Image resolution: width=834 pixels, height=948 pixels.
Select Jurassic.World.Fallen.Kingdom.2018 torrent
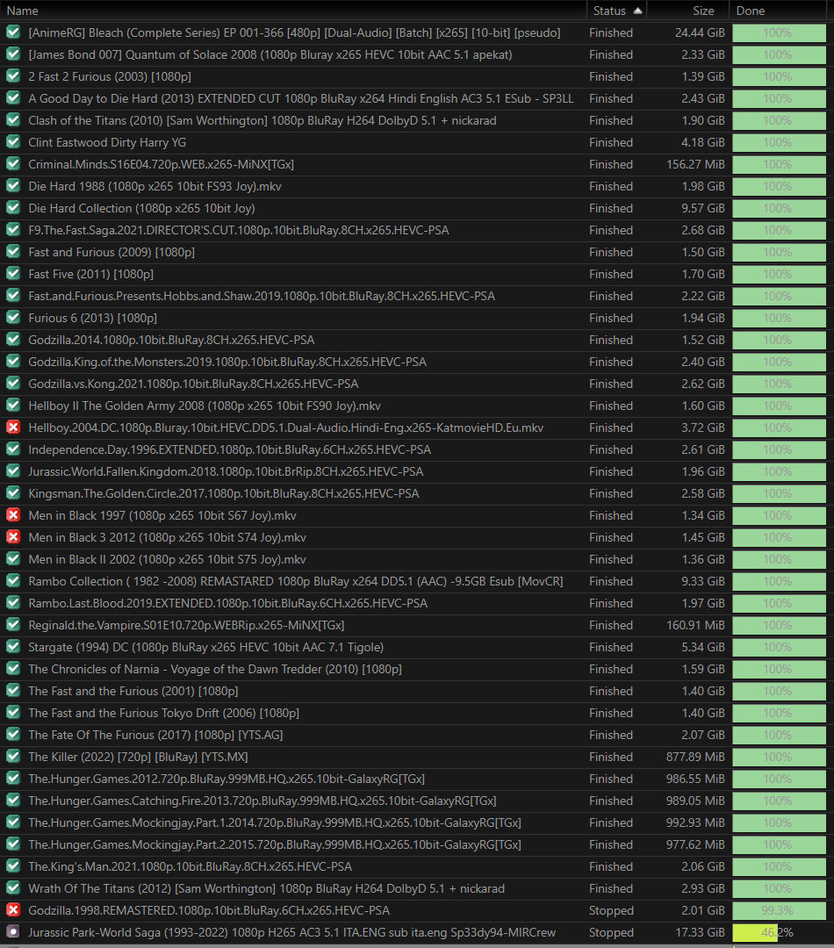pos(226,471)
